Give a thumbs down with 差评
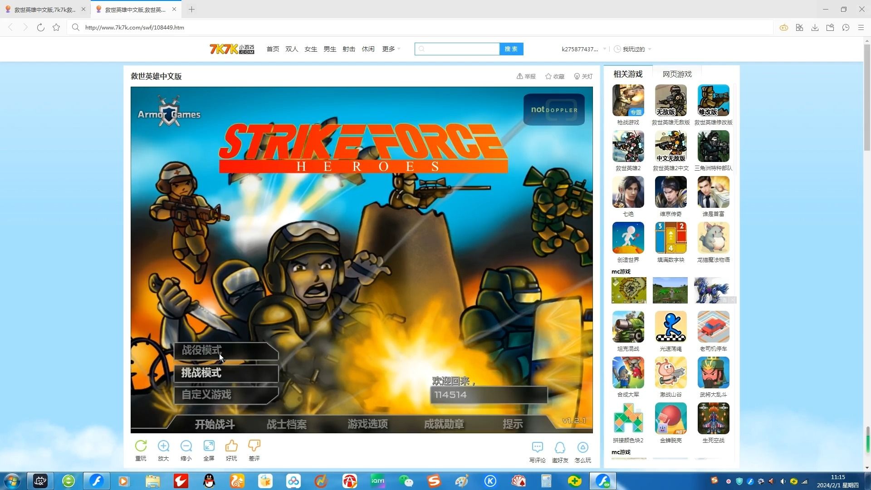Screen dimensions: 871x490 pos(254,446)
